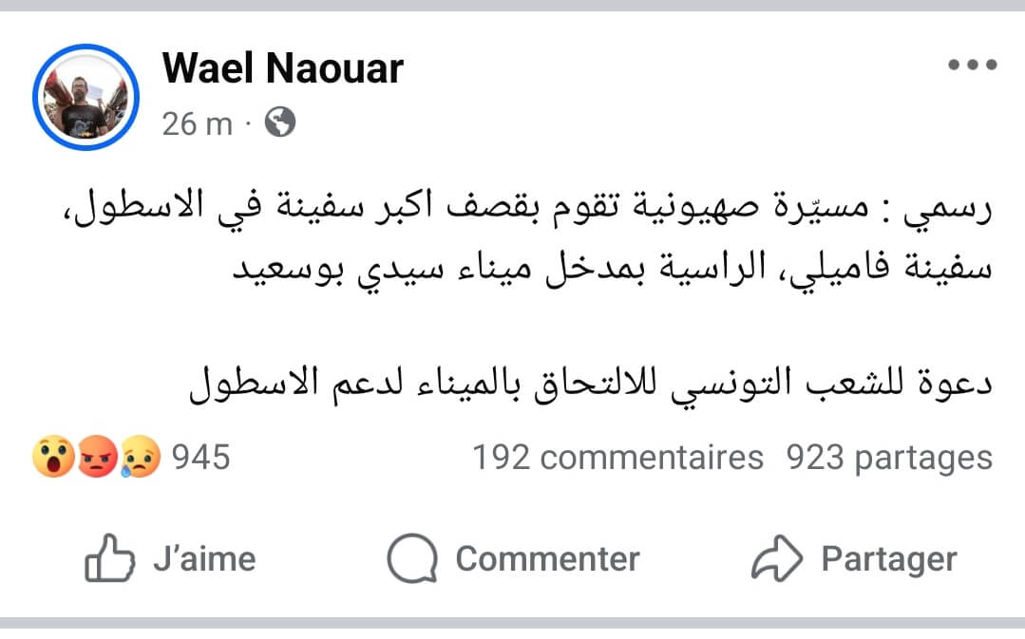
Task: Click the angry reaction emoji
Action: pos(96,458)
